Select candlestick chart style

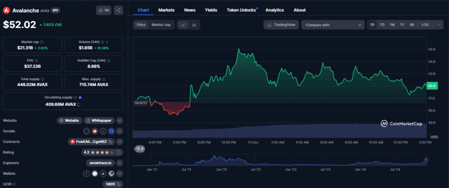(x=194, y=25)
